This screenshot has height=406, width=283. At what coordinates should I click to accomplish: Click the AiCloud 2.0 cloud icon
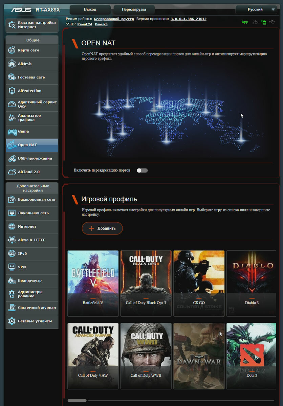click(12, 172)
